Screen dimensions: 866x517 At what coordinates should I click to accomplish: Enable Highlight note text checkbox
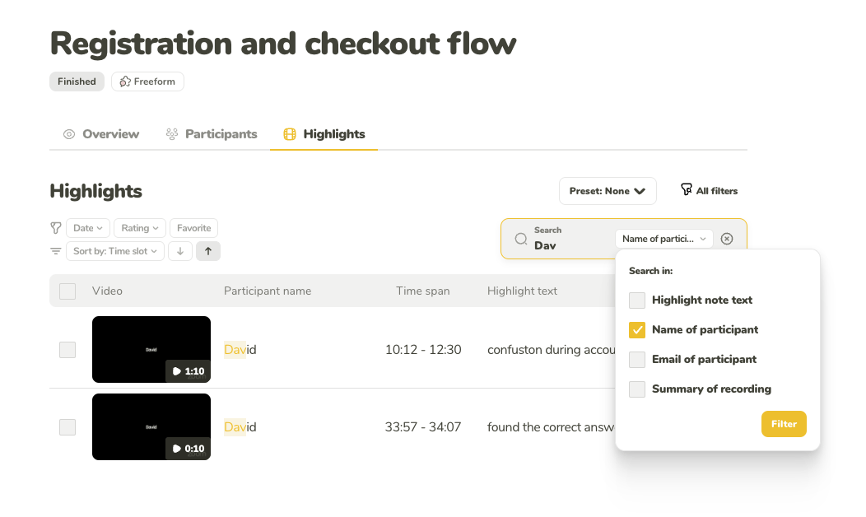[x=637, y=300]
